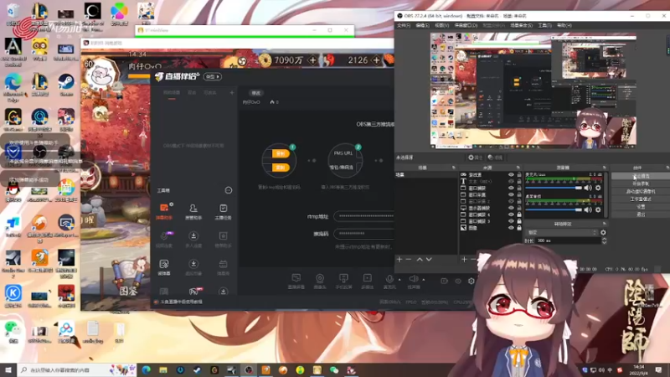Viewport: 670px width, 377px height.
Task: Add camera source icon in 直播伴侣 bottom bar
Action: point(320,281)
